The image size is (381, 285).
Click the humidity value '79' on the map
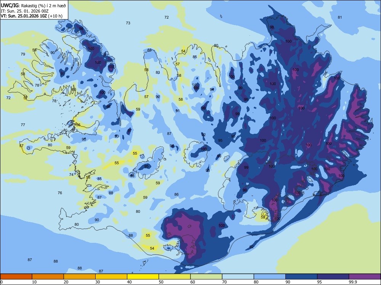(23, 54)
